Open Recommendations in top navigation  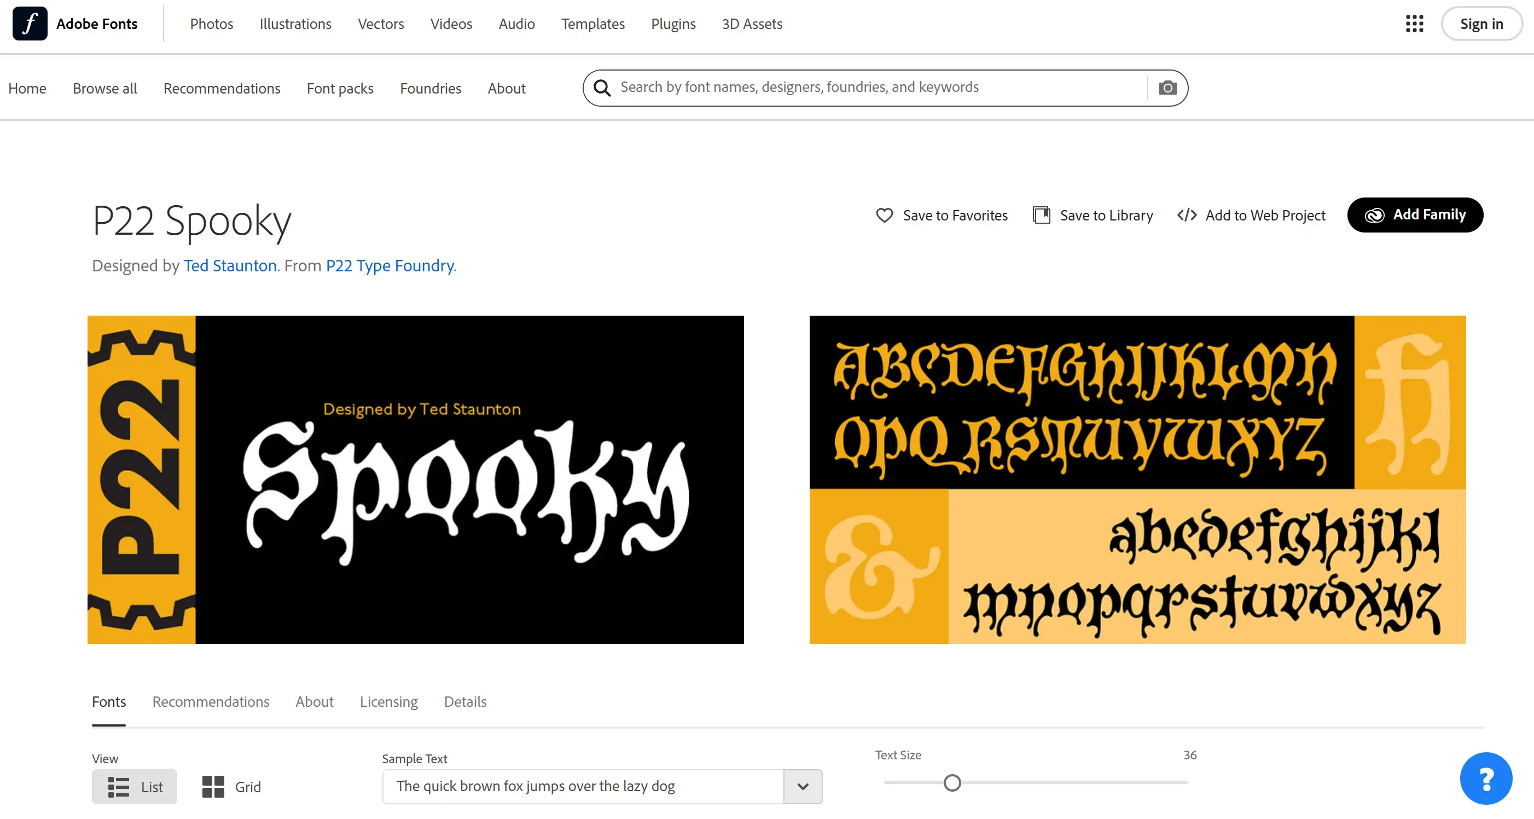pos(222,88)
